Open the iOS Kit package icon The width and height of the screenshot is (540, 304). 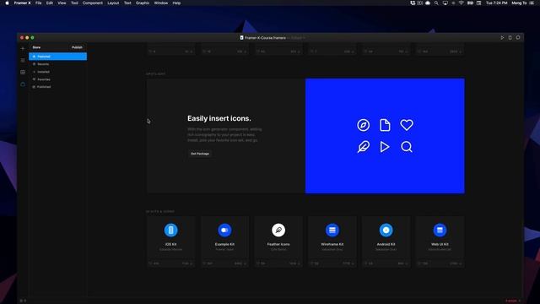(x=170, y=230)
